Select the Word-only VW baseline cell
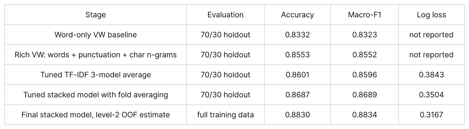Screen dimensions: 469x129 [95, 35]
